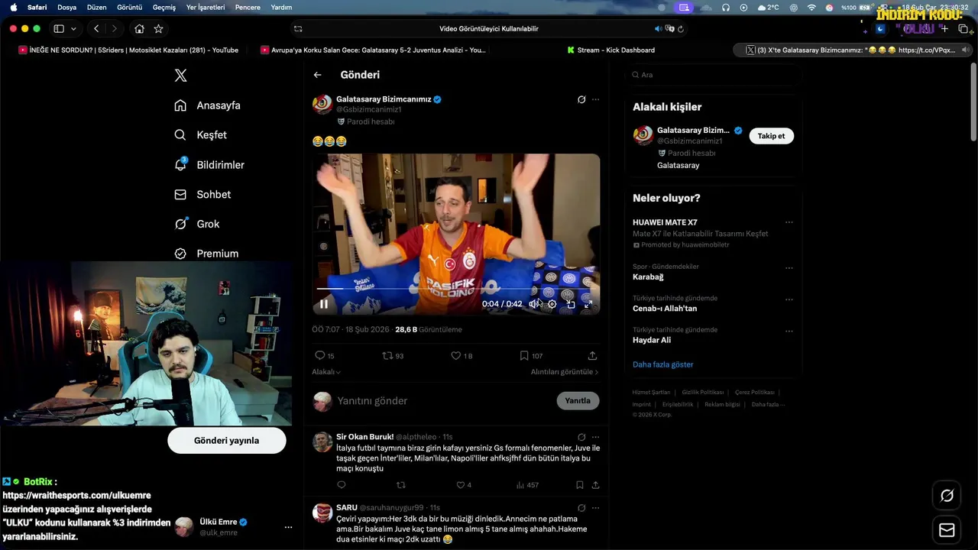Focus the Yanıtını gönder reply field
978x550 pixels.
click(x=443, y=401)
